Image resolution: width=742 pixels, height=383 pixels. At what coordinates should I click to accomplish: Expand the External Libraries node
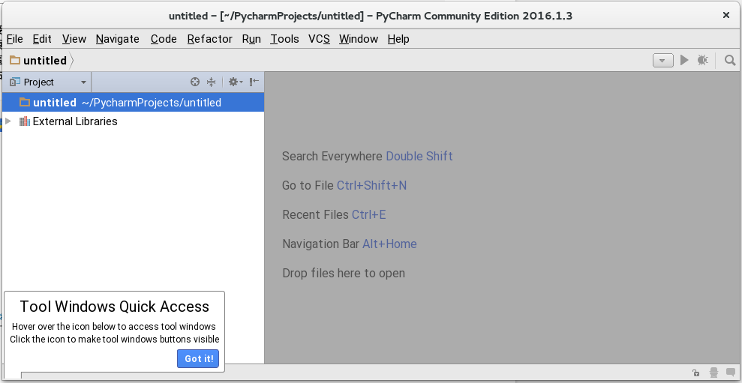[8, 121]
